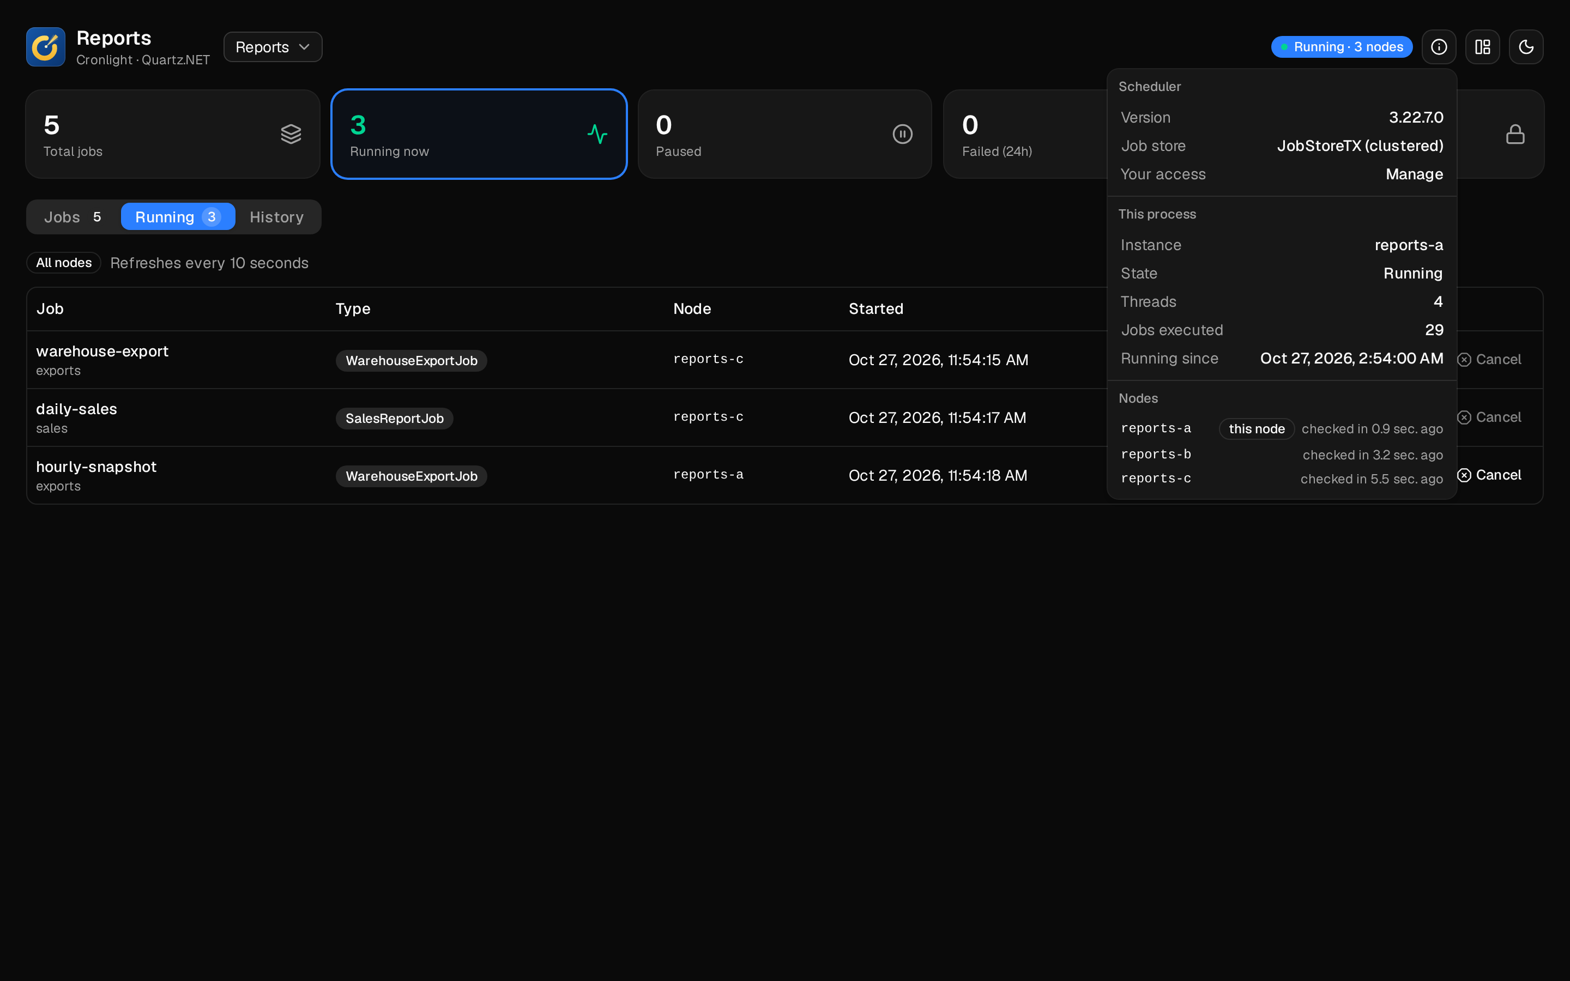Switch layout with the dashboard icon button

click(x=1482, y=47)
